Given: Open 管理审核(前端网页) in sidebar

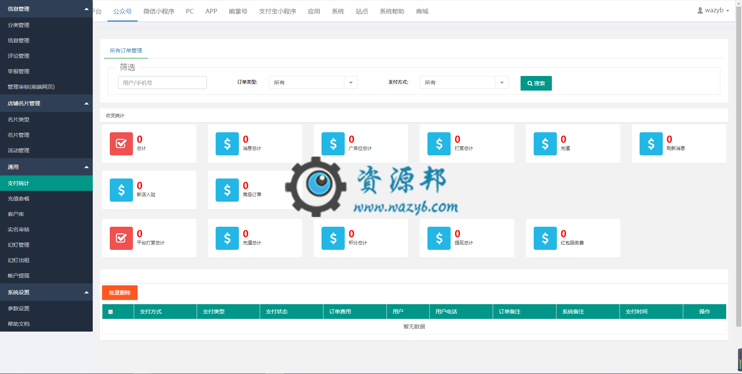Looking at the screenshot, I should (46, 87).
